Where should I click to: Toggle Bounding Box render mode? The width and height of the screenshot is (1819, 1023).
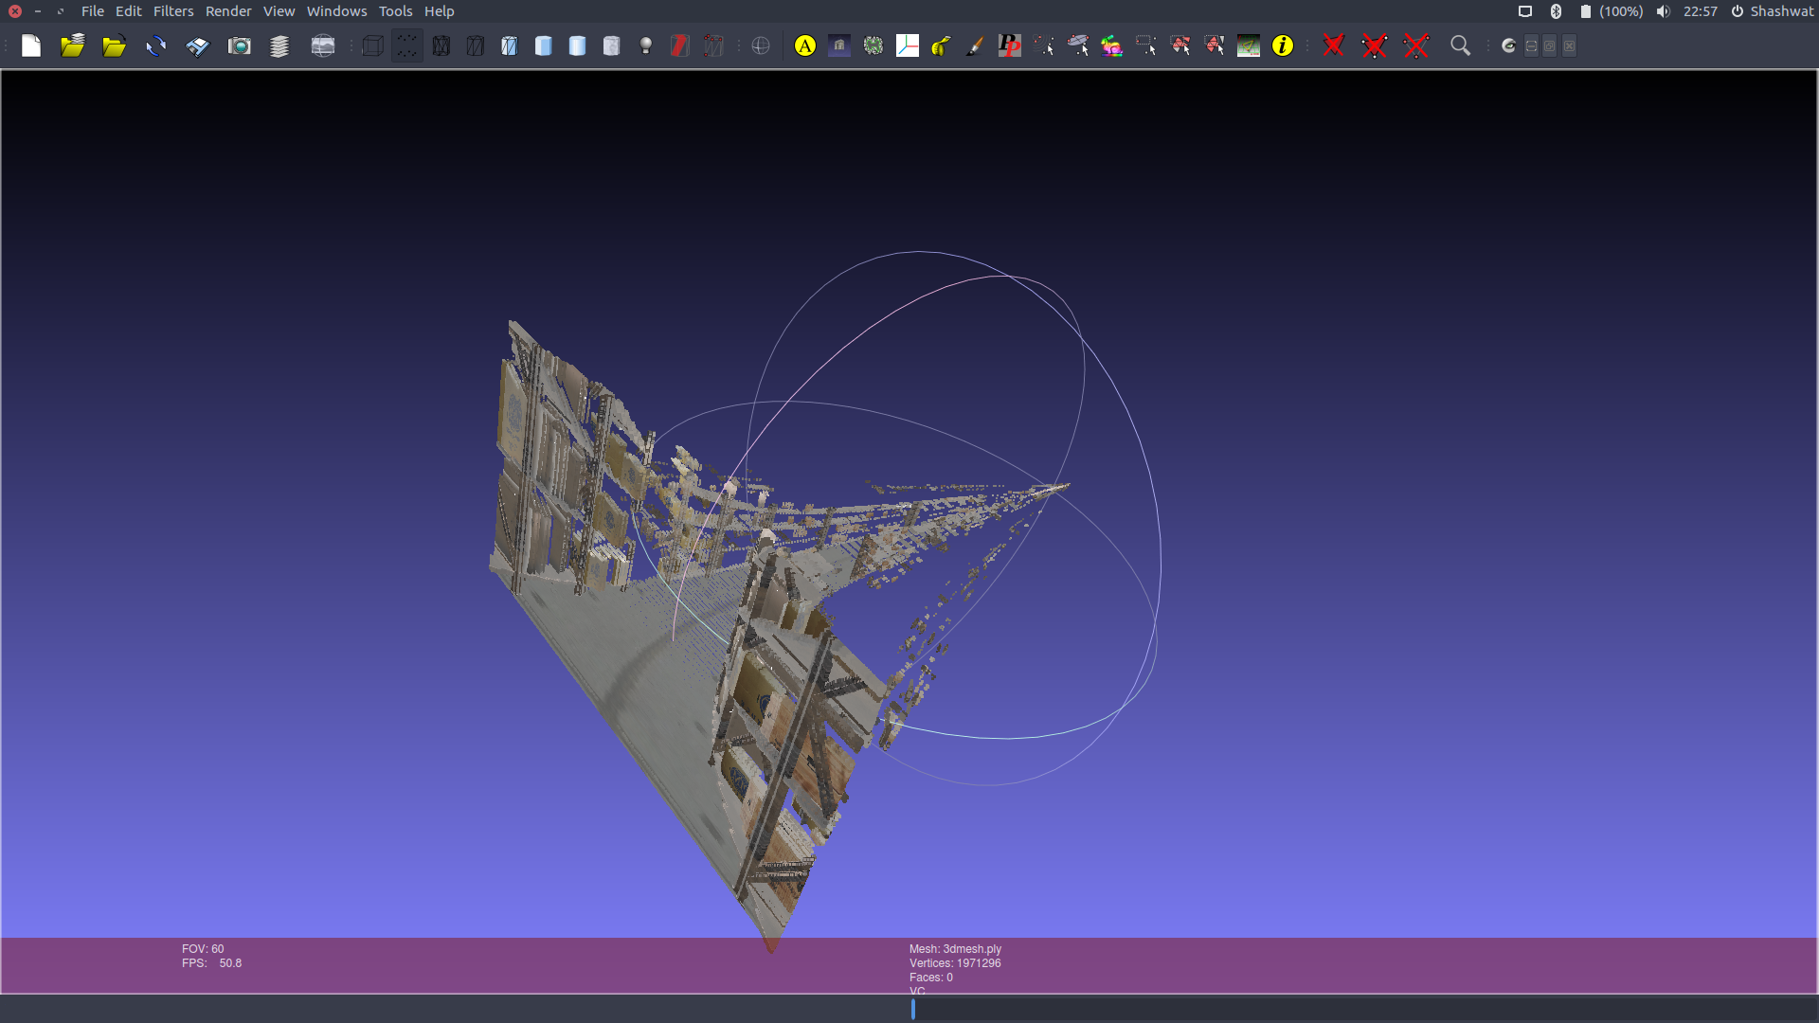372,45
